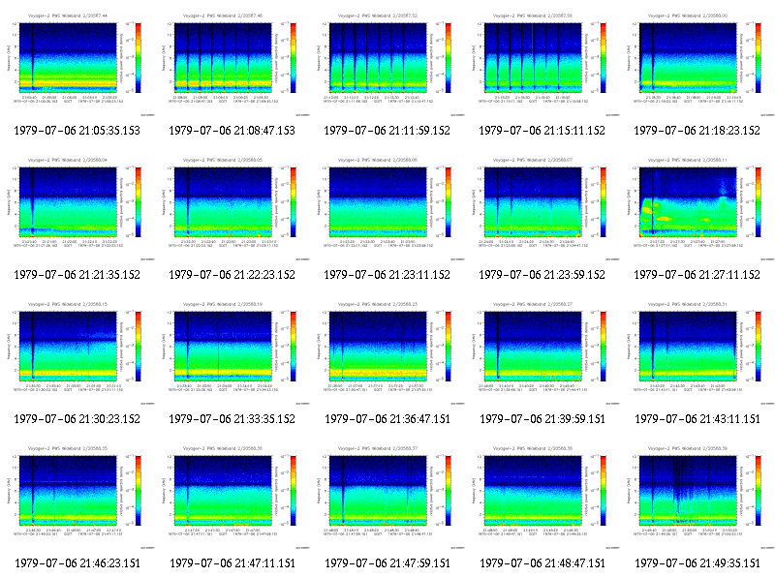775x577 pixels.
Task: Click caption text 1979-07-06 21:23:59.152
Action: coord(542,275)
